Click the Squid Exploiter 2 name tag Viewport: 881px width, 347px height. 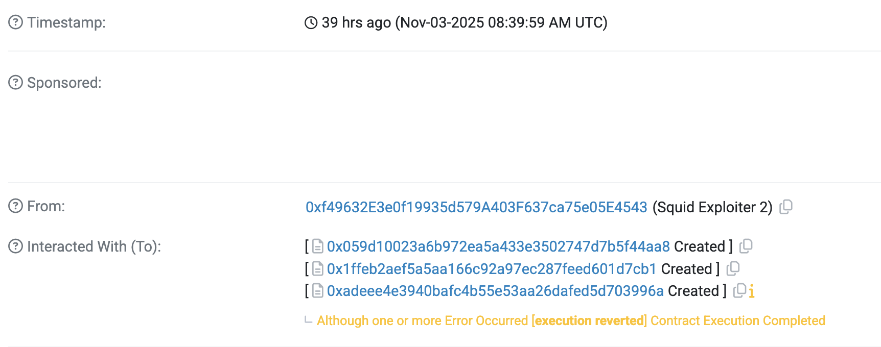pyautogui.click(x=712, y=207)
